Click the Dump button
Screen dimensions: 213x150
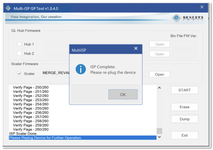click(x=184, y=119)
